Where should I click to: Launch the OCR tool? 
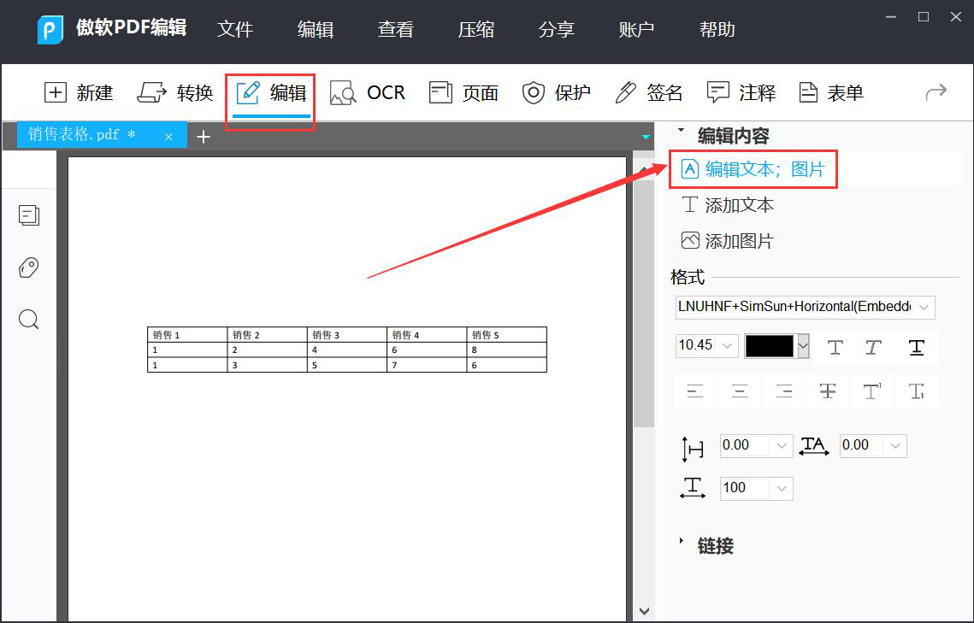click(x=368, y=93)
